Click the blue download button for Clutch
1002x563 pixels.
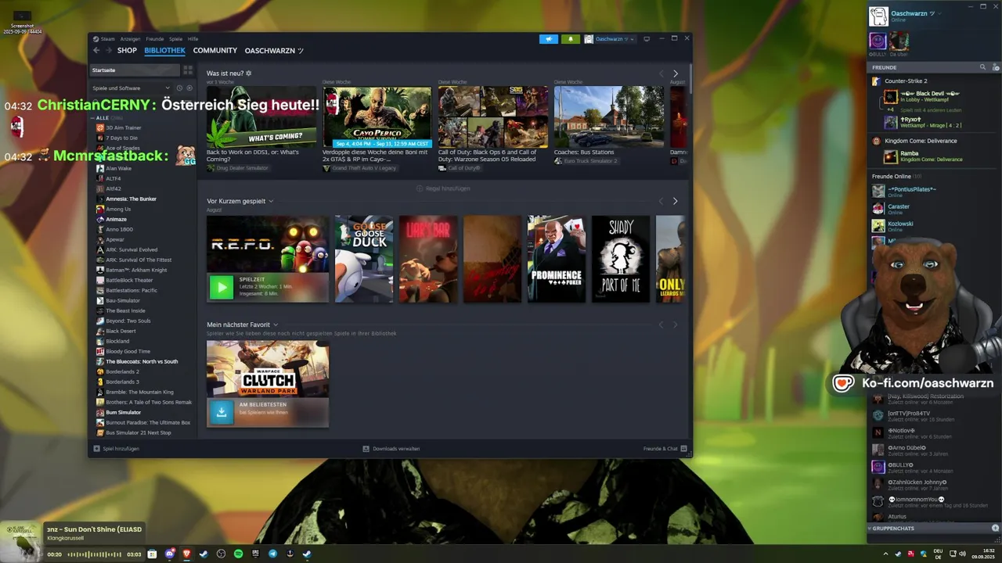pyautogui.click(x=222, y=411)
